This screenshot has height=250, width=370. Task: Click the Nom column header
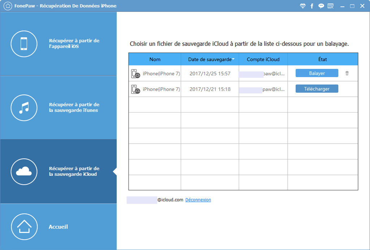point(155,59)
